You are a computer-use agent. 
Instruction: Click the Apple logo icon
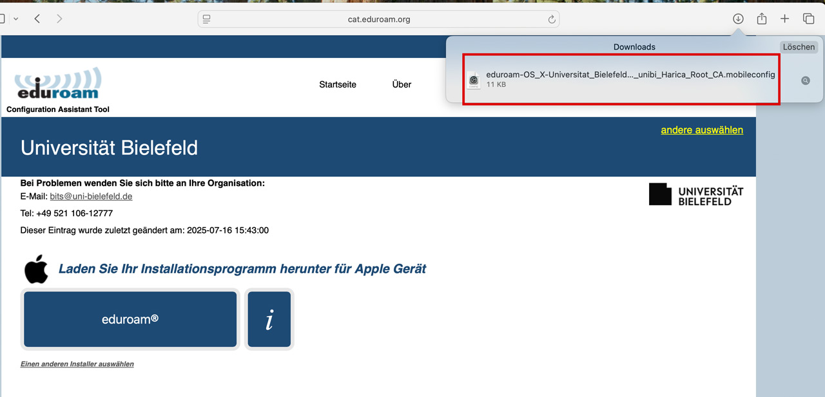click(x=37, y=269)
